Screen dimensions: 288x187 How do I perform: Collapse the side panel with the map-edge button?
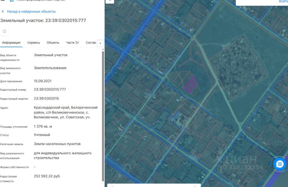(110, 1)
